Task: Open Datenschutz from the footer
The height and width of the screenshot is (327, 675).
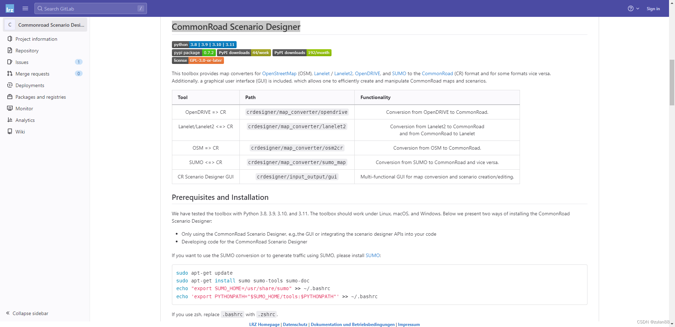Action: pos(295,324)
